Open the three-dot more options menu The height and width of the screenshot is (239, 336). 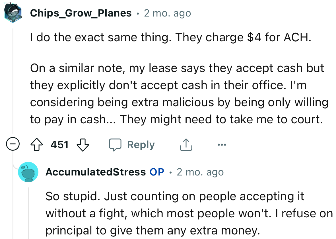[x=222, y=144]
